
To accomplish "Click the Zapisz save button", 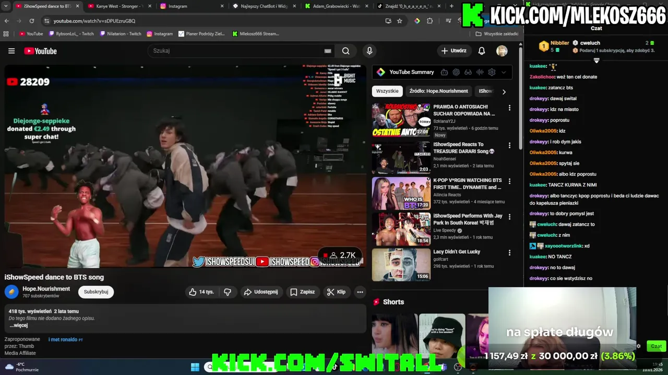I will click(303, 292).
